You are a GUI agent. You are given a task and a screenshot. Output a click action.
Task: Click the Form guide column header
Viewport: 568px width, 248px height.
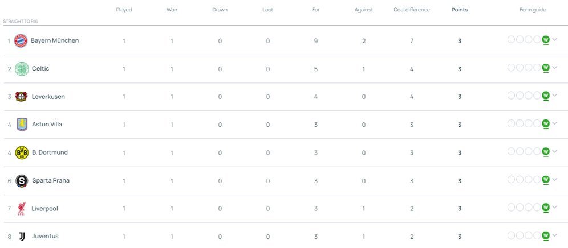[x=533, y=10]
